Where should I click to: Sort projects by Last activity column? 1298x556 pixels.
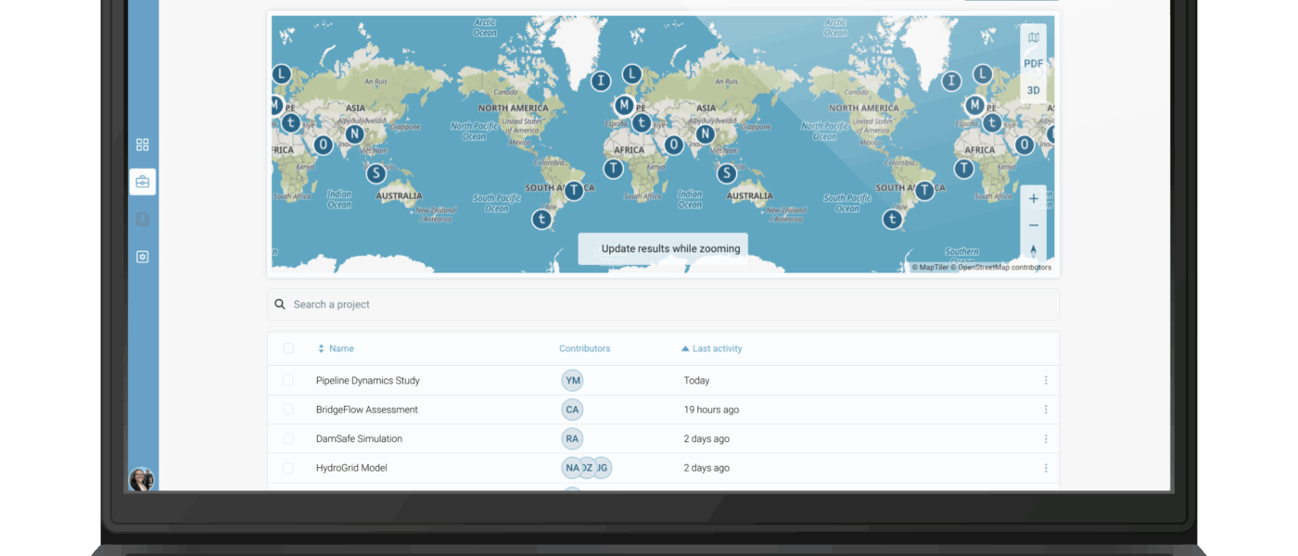click(x=716, y=348)
